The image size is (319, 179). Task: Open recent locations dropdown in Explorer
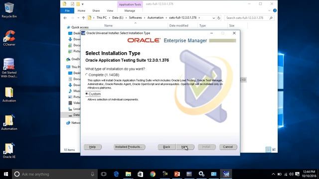78,18
